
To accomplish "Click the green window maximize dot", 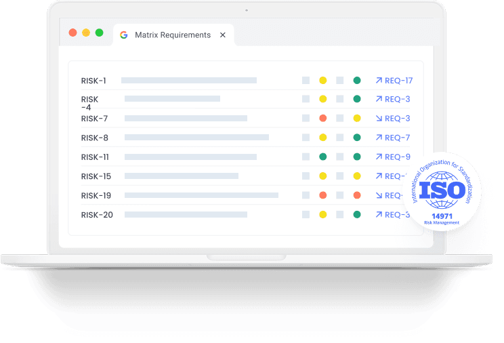I will click(99, 33).
